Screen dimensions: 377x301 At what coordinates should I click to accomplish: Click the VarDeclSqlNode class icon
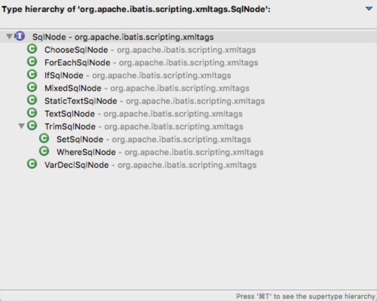click(x=32, y=164)
